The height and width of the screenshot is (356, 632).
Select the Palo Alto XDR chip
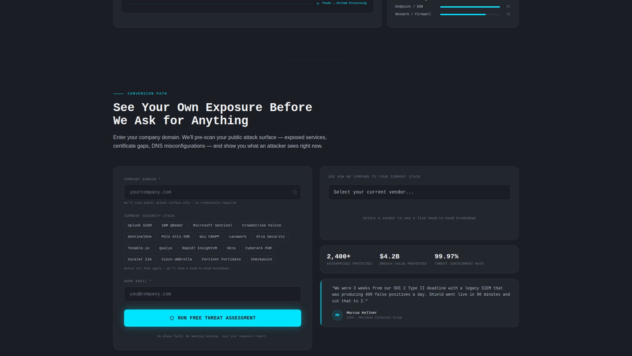pos(175,237)
